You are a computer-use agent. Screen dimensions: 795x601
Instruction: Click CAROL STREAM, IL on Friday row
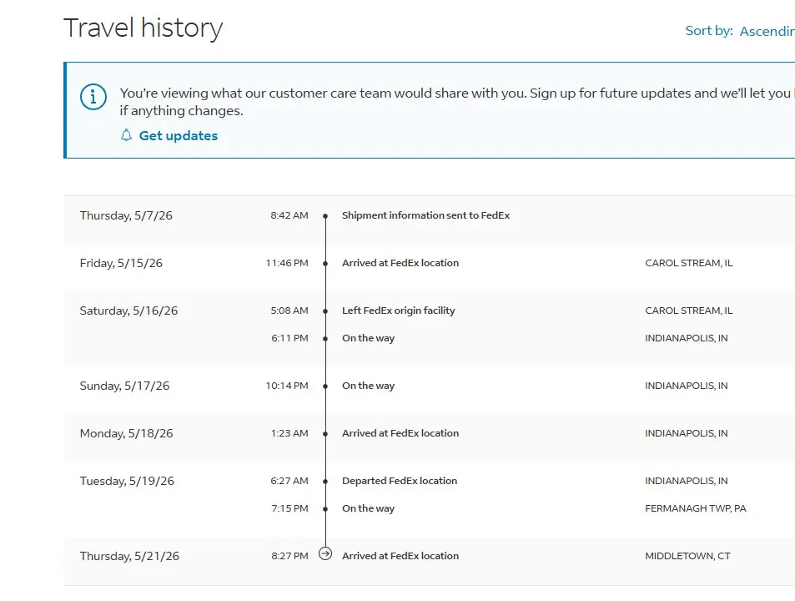point(688,263)
